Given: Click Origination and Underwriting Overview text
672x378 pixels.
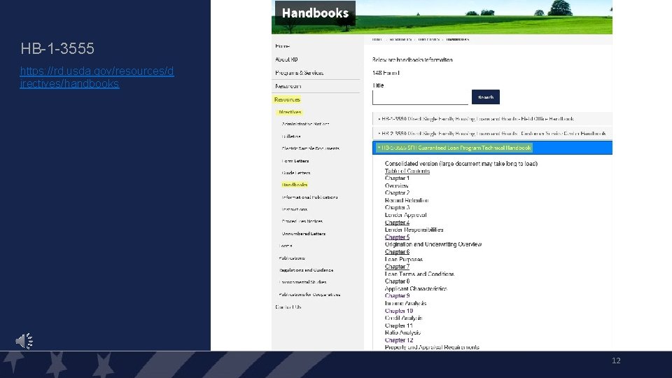Looking at the screenshot, I should (433, 244).
